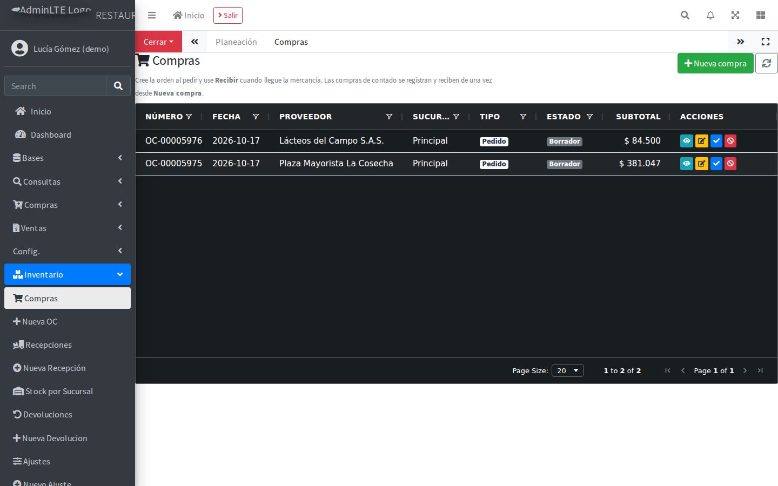Cancel order OC-00005976 with red icon
778x486 pixels.
(730, 141)
